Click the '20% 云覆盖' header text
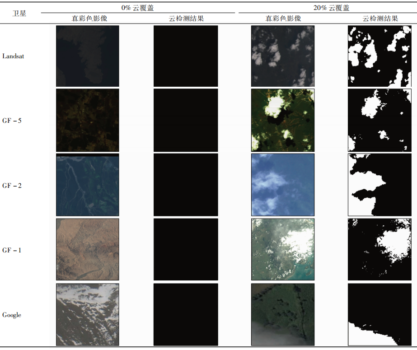 pos(331,8)
